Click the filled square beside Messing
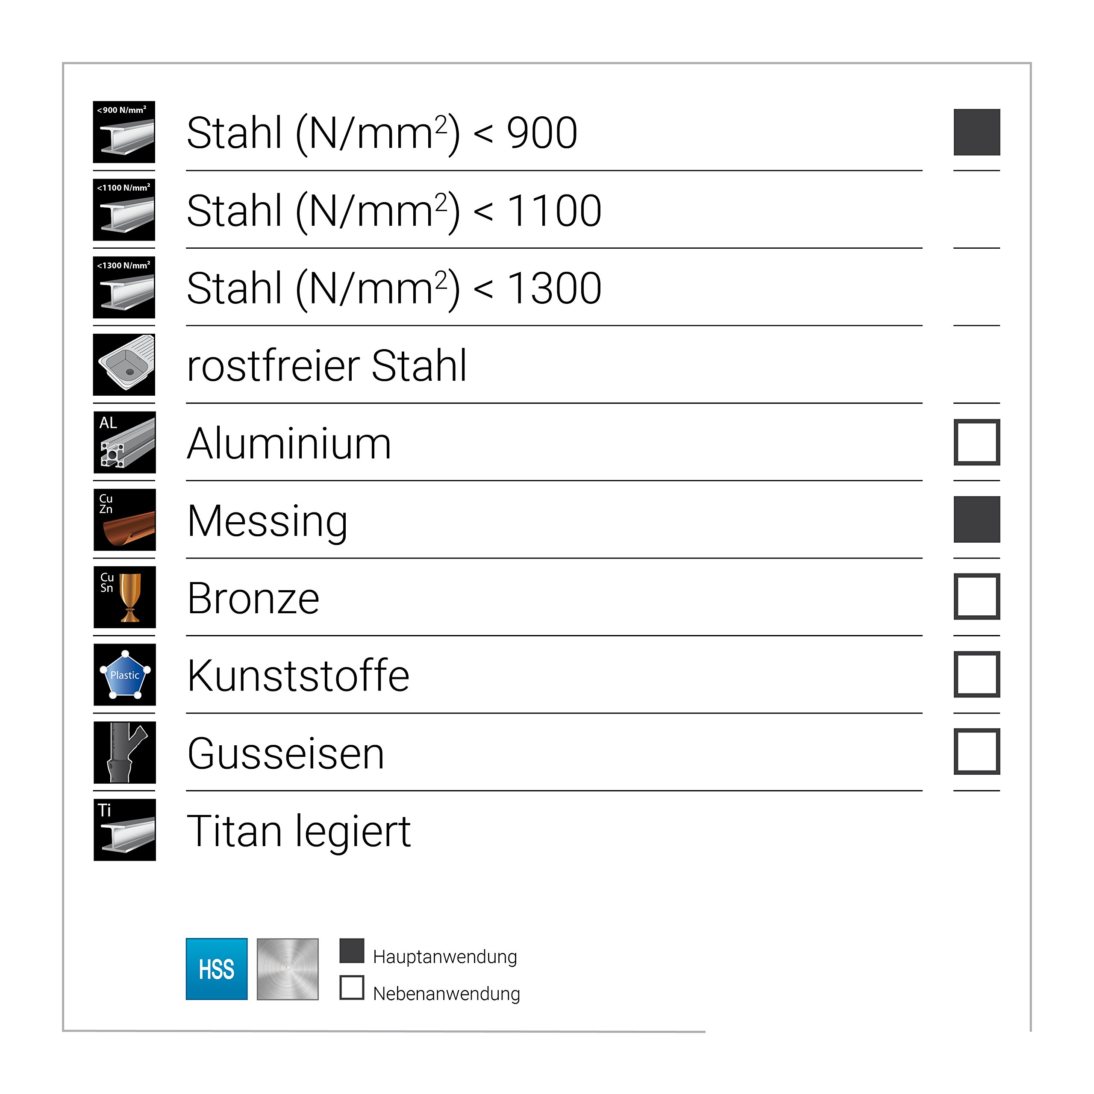1094x1094 pixels. tap(977, 520)
